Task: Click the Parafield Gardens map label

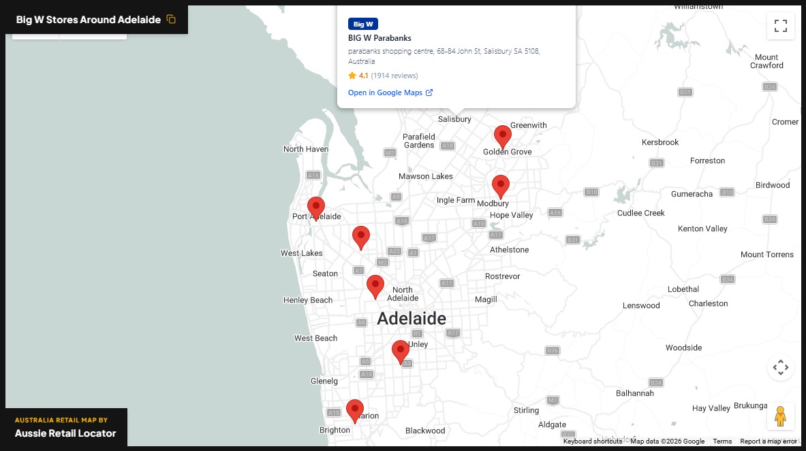Action: coord(419,141)
